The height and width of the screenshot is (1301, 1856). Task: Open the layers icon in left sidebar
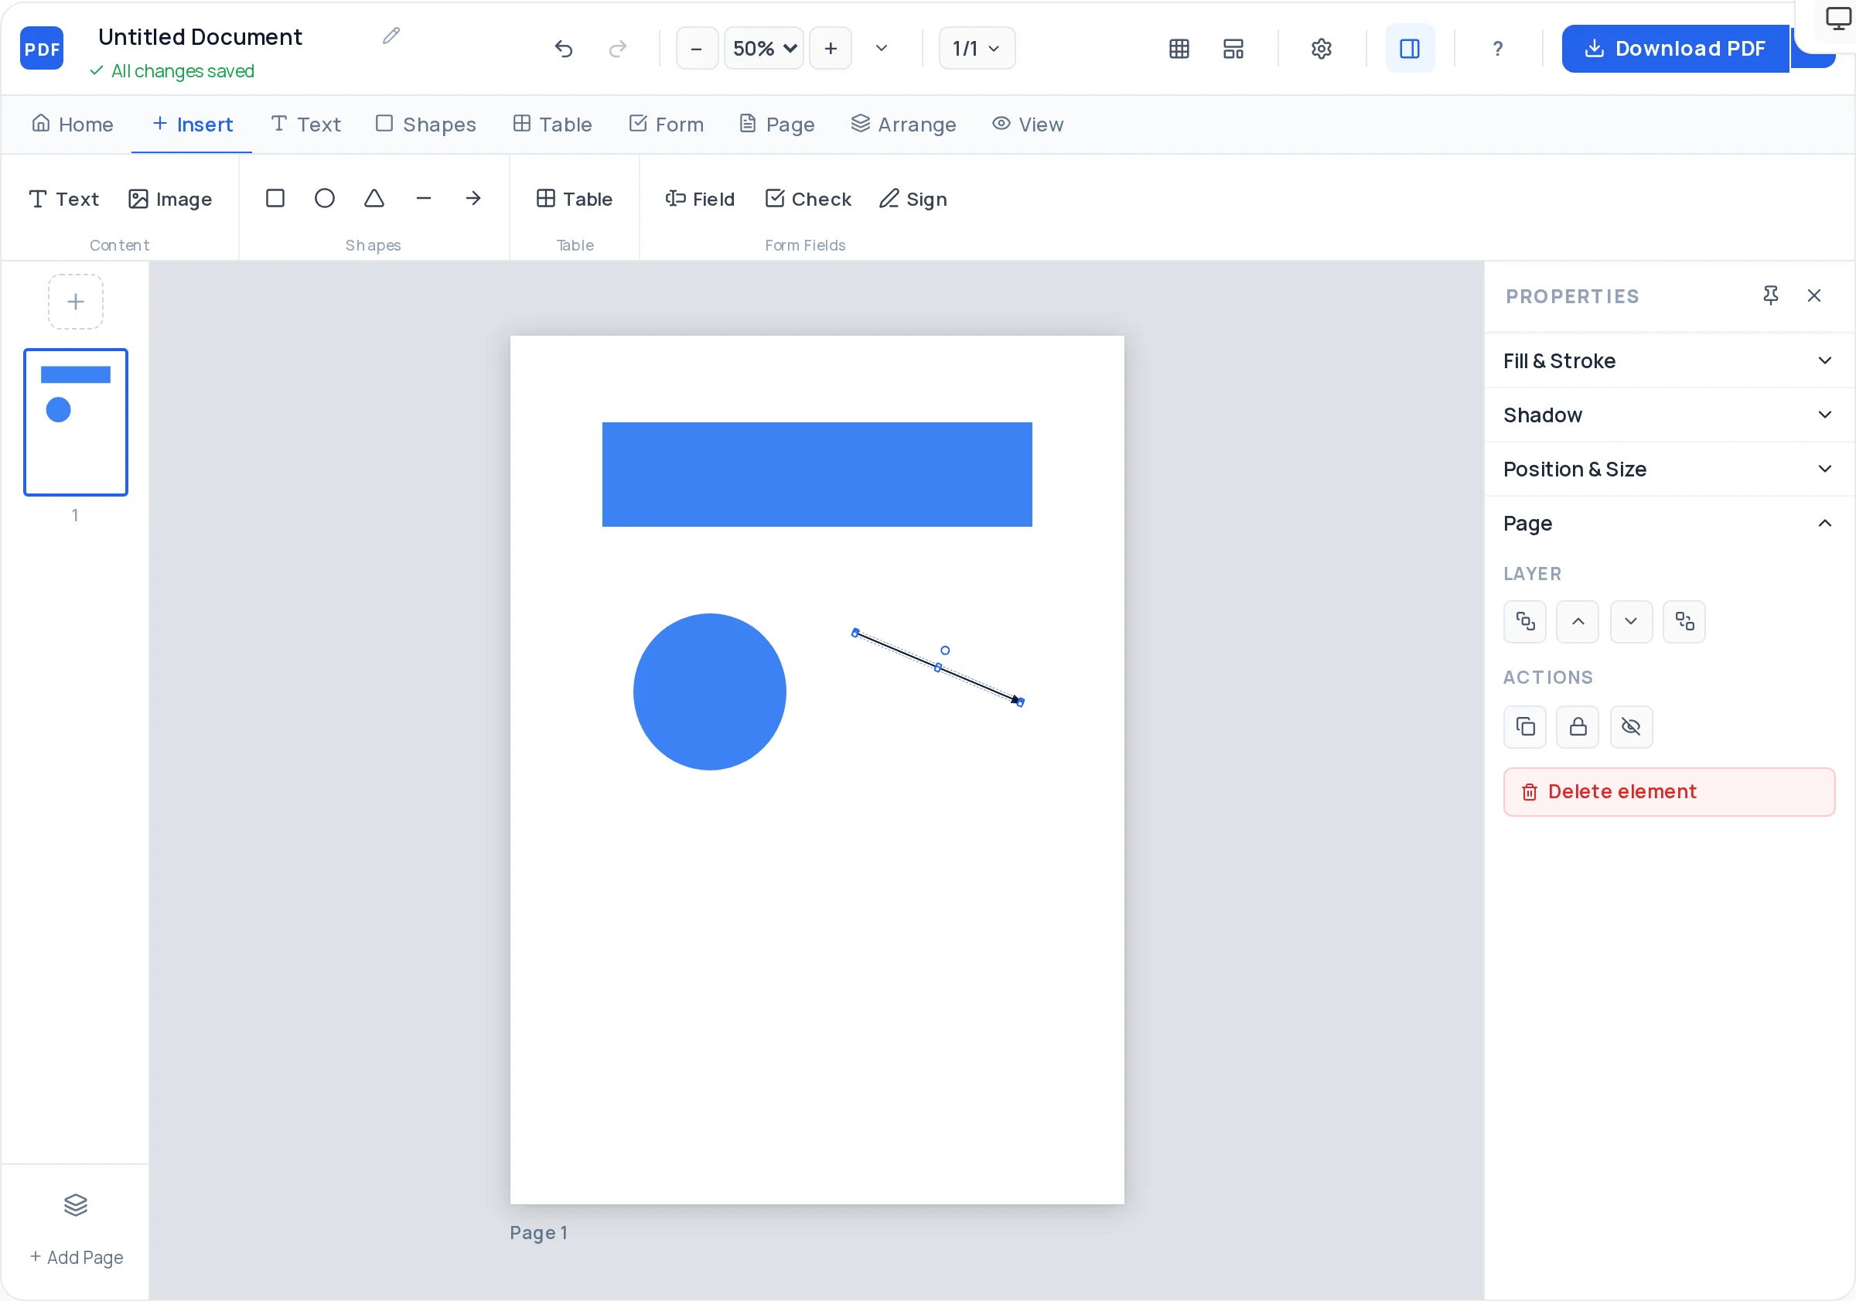(x=75, y=1205)
